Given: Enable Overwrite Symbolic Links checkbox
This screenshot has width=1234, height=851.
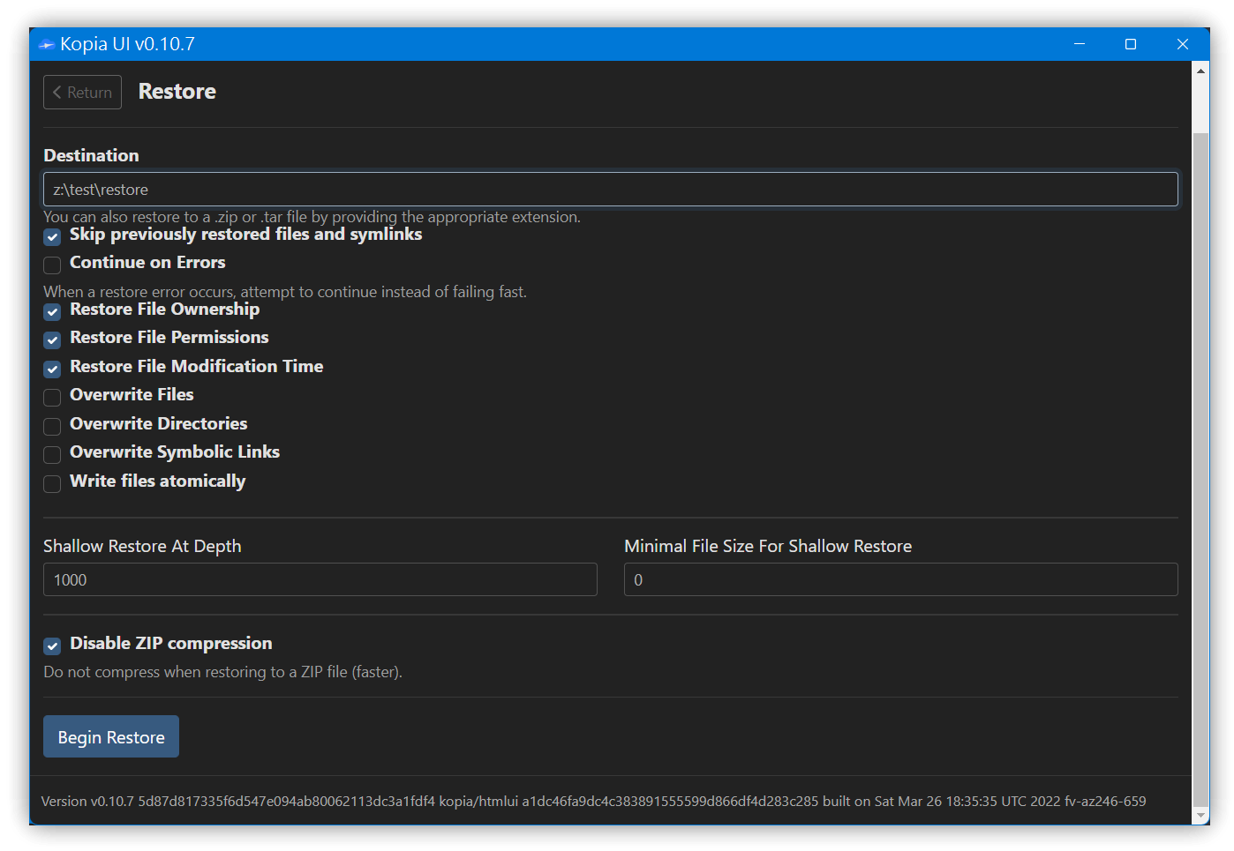Looking at the screenshot, I should click(52, 454).
